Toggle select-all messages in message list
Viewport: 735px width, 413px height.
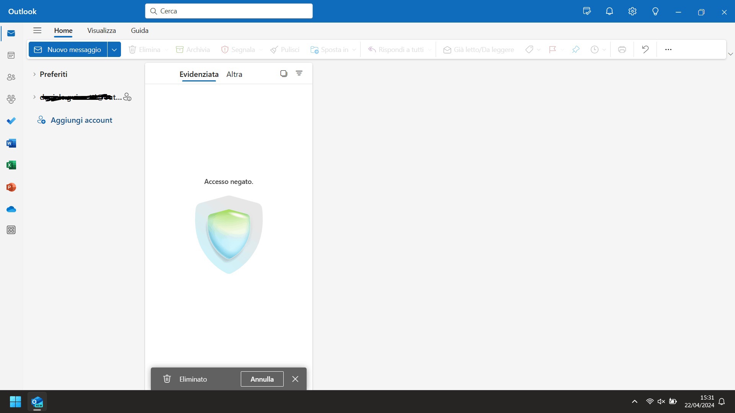[x=283, y=73]
